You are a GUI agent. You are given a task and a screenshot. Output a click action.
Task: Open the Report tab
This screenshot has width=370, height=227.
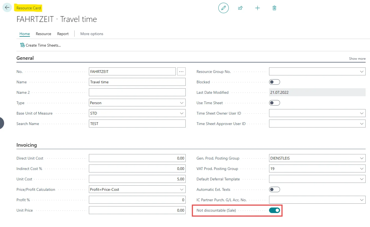pyautogui.click(x=63, y=34)
